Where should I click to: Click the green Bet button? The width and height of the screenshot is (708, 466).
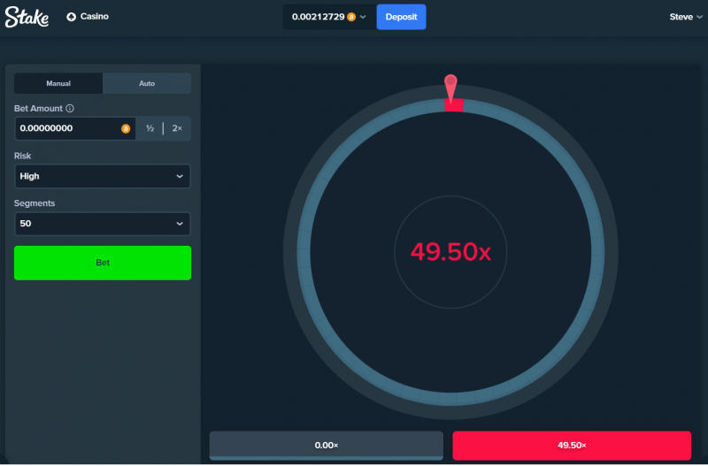click(103, 263)
